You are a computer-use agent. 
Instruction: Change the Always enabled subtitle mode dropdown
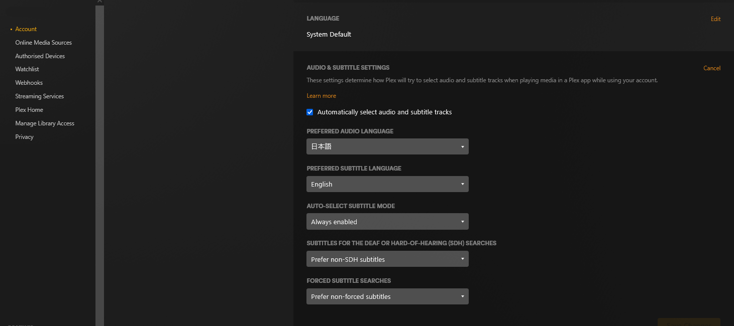tap(387, 222)
